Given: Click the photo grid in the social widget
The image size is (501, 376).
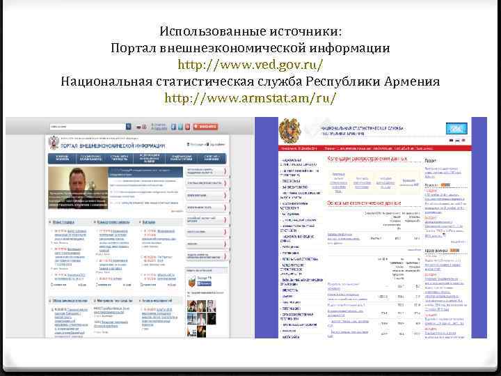Looking at the screenshot, I should (x=202, y=318).
